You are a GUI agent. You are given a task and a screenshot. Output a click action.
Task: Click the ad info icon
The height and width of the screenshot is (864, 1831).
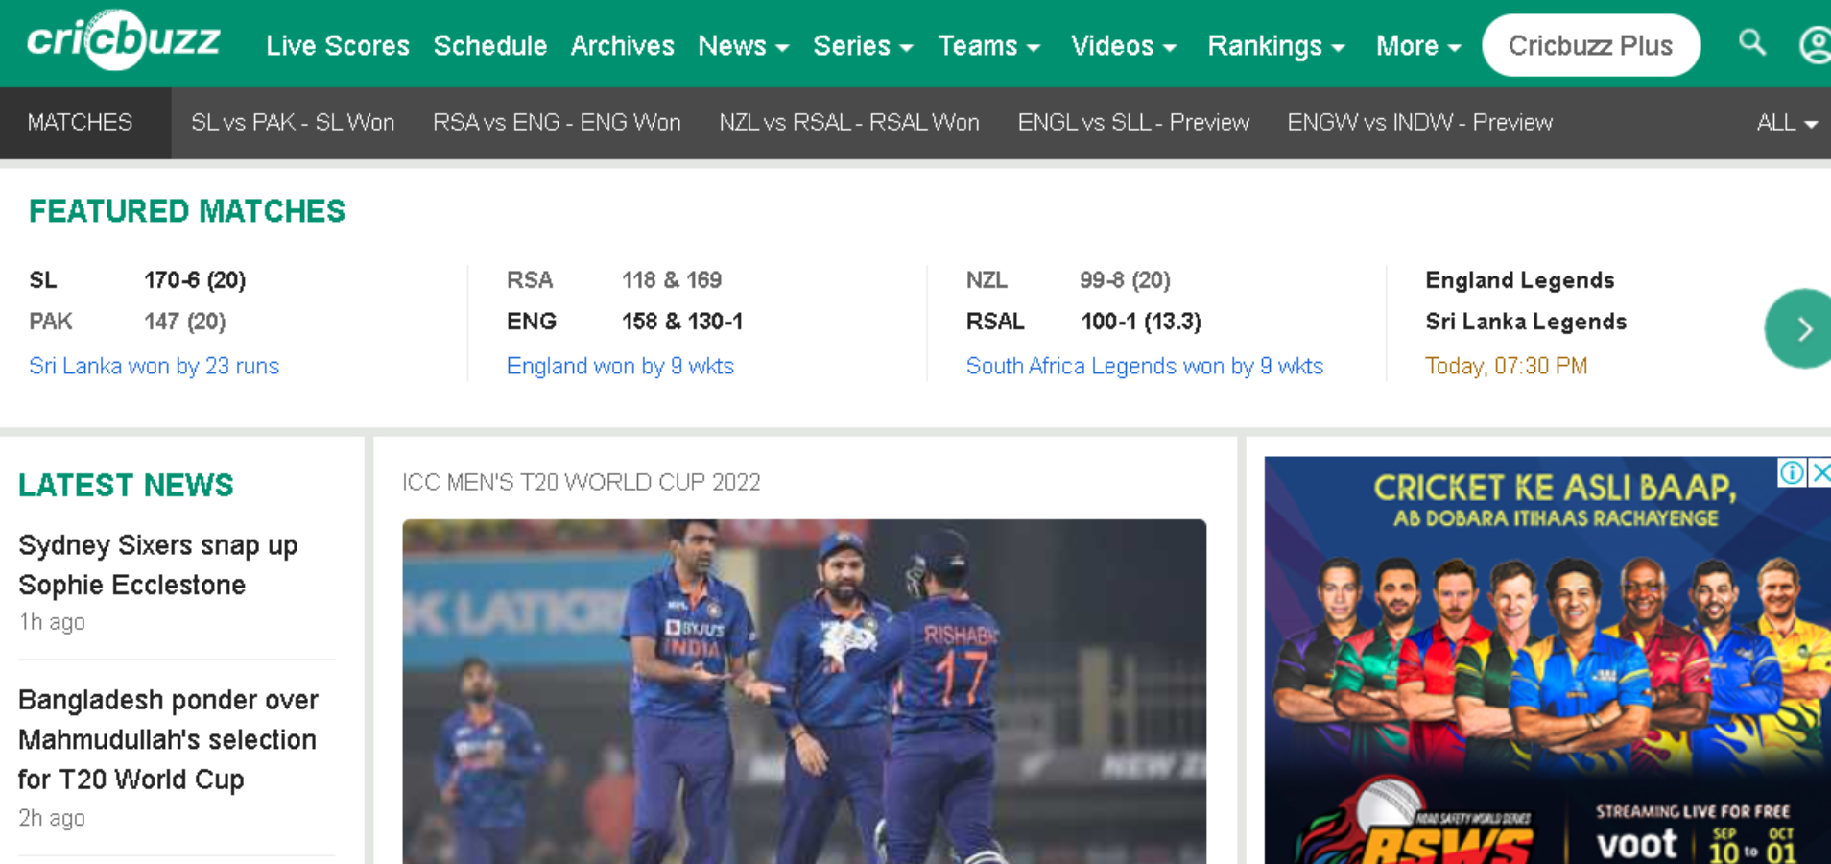[1791, 472]
